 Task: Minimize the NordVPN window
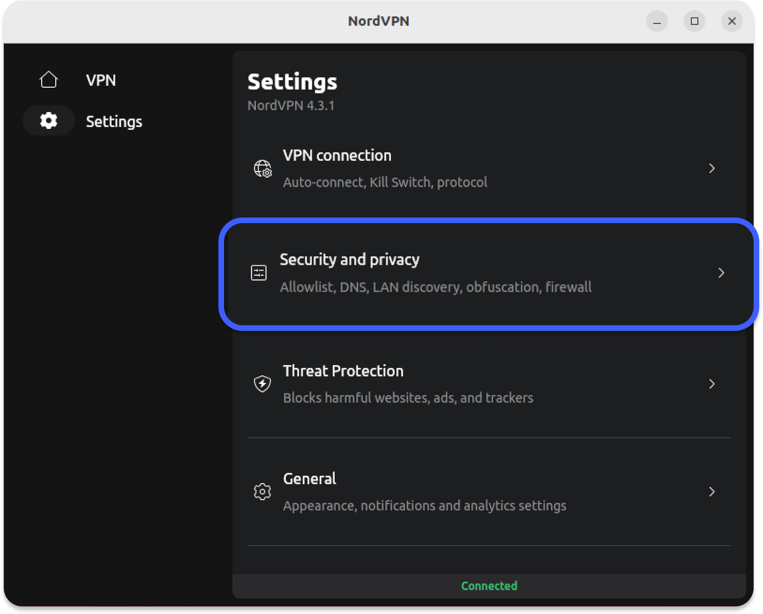tap(657, 21)
